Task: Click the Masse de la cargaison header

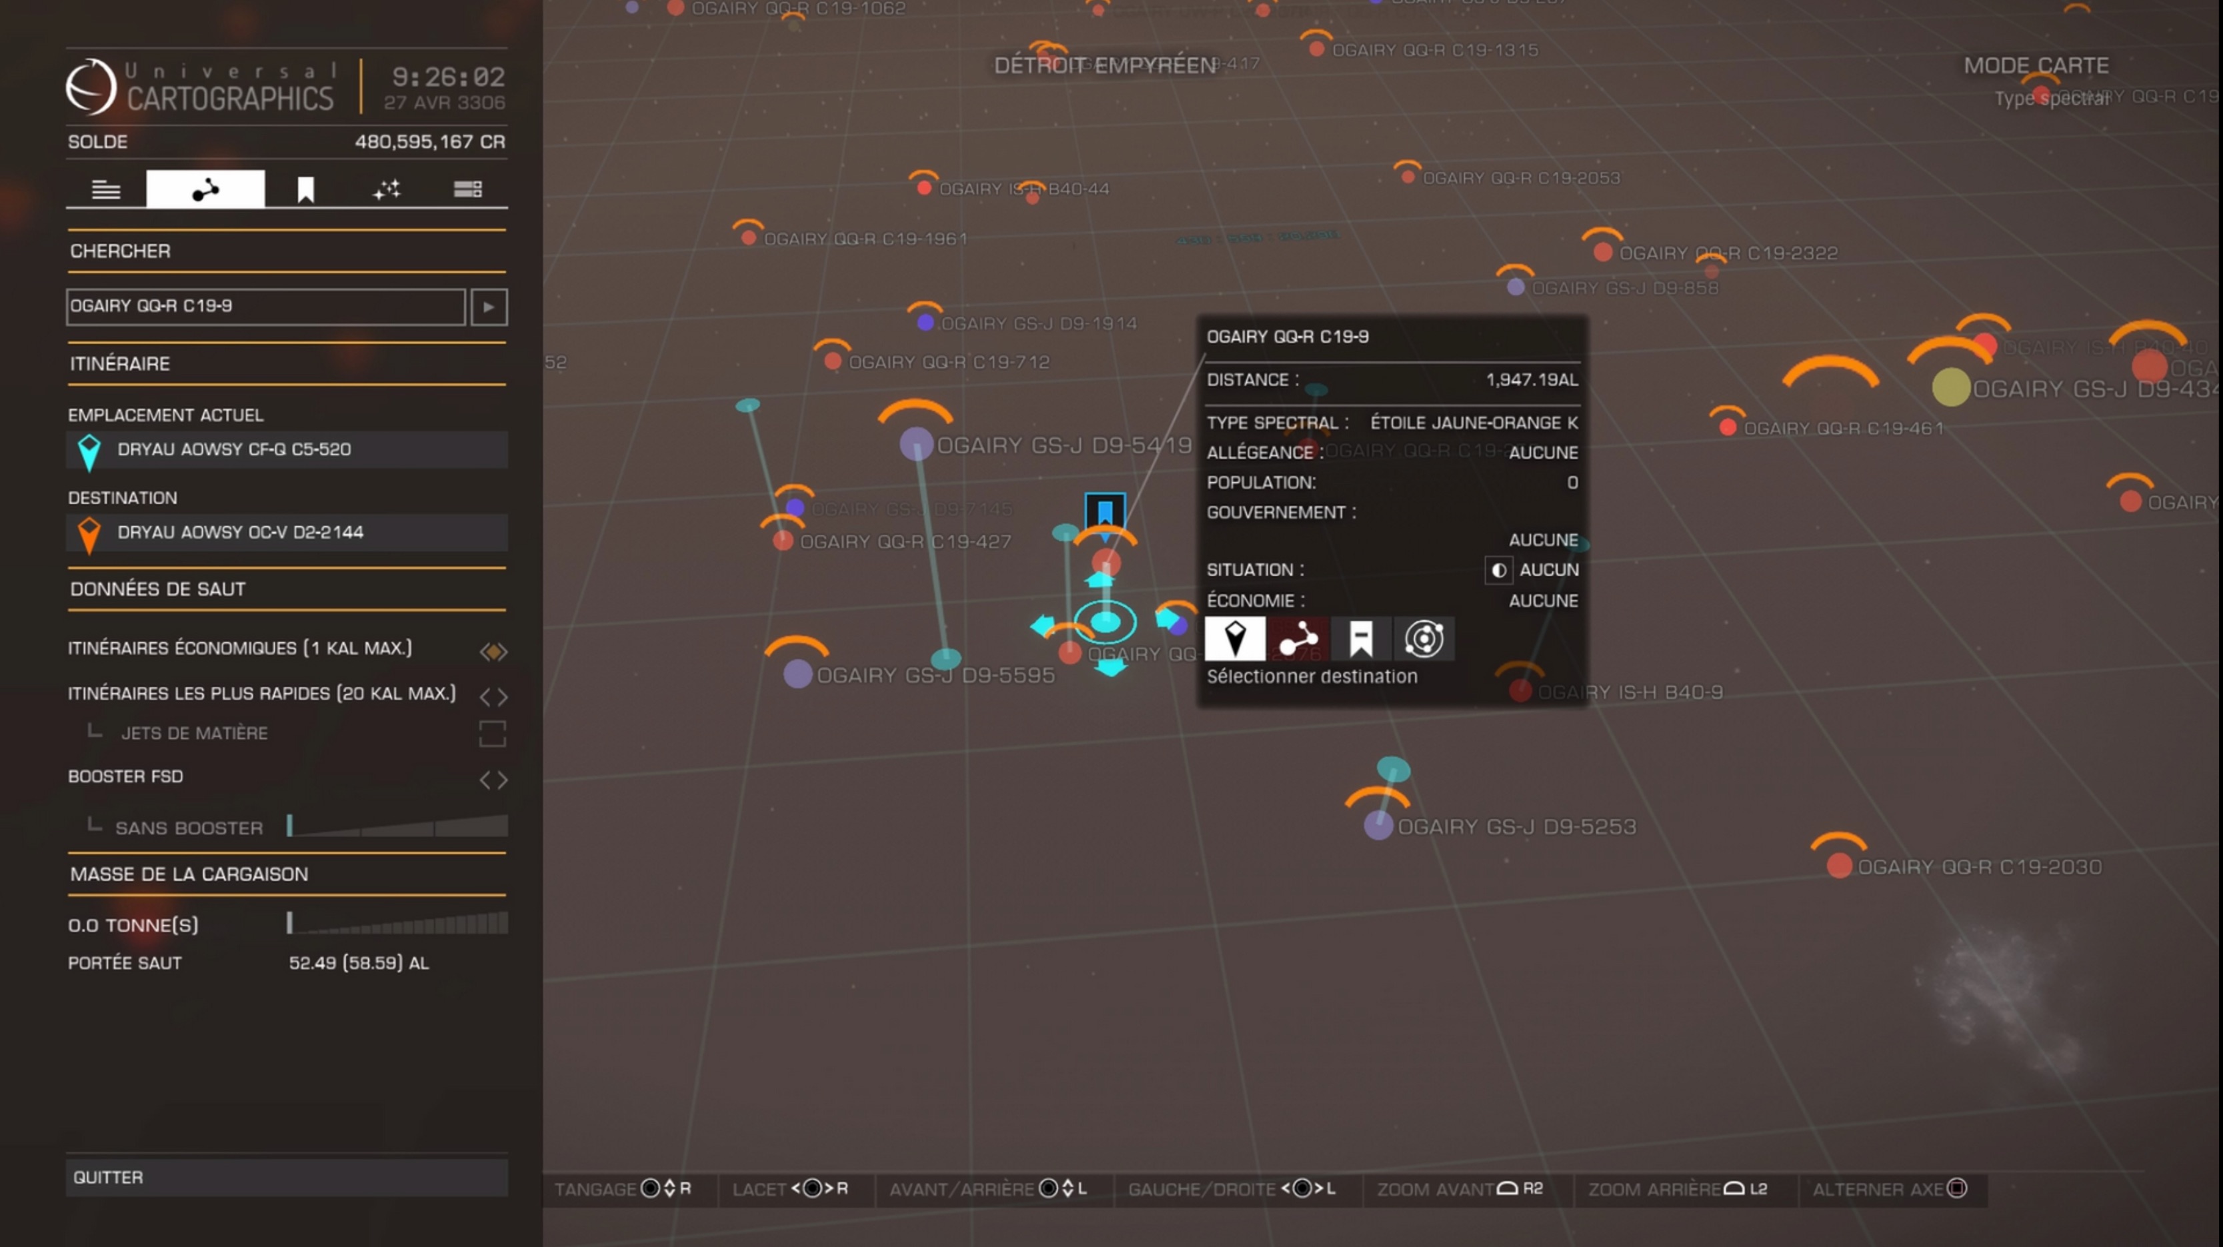Action: (x=287, y=874)
